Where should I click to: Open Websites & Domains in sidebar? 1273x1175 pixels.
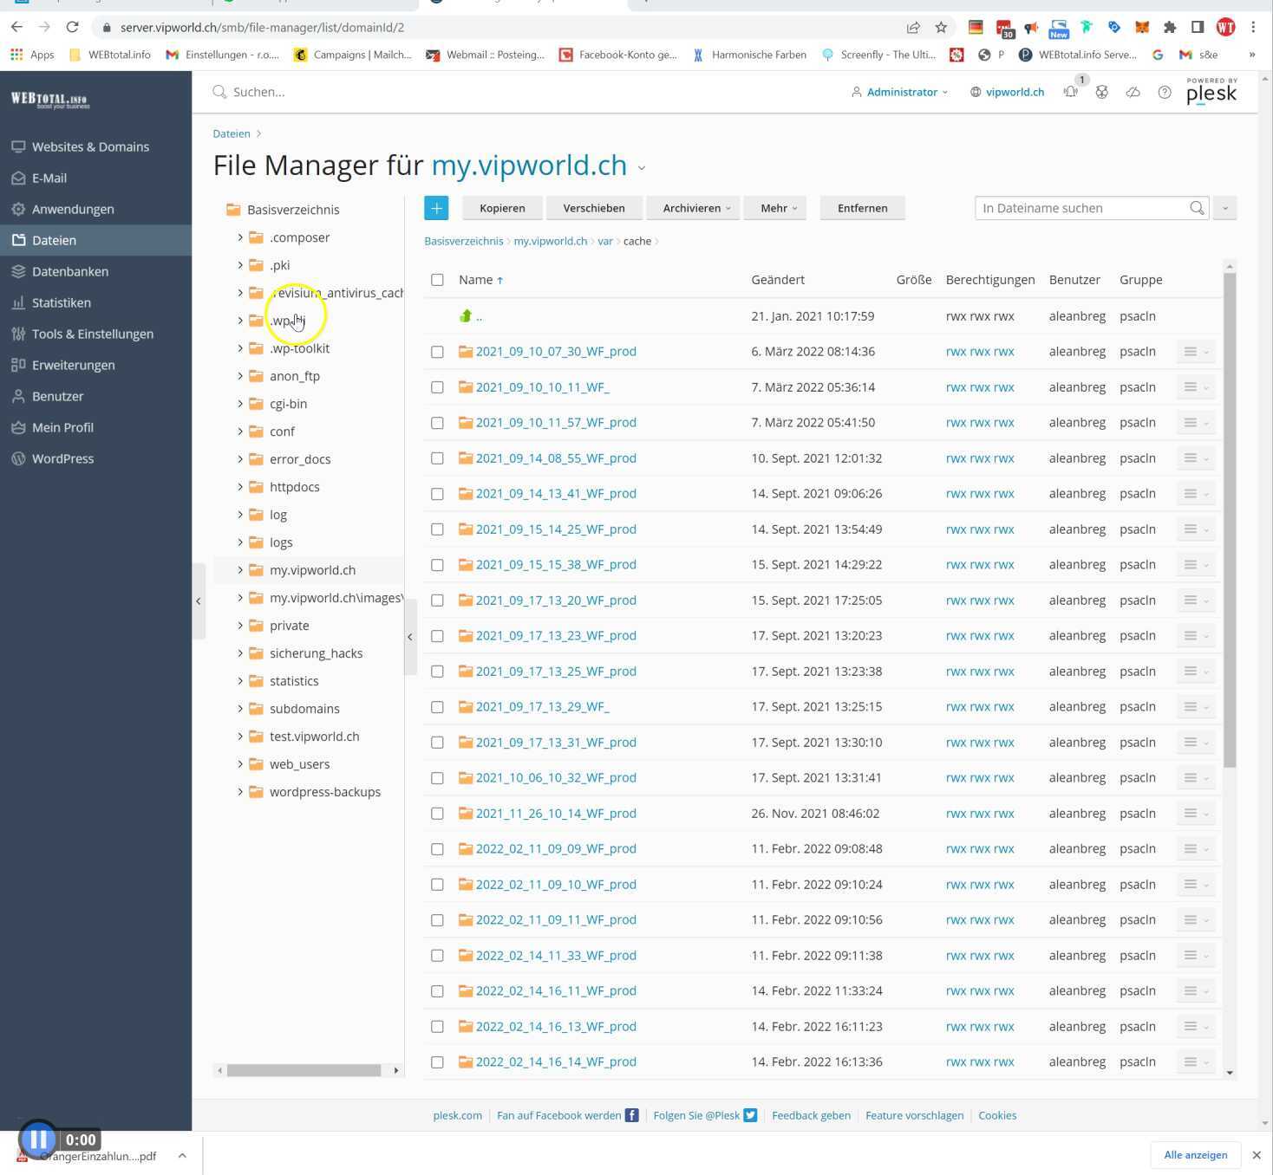tap(90, 146)
